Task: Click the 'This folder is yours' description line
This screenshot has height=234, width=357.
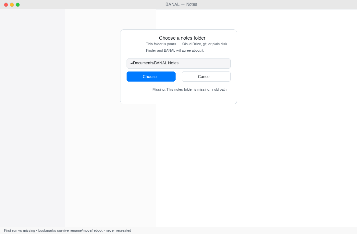Action: pos(187,44)
